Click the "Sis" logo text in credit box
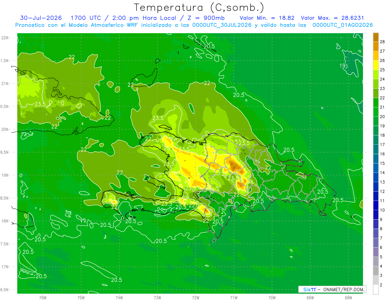This screenshot has width=391, height=302. coord(307,289)
